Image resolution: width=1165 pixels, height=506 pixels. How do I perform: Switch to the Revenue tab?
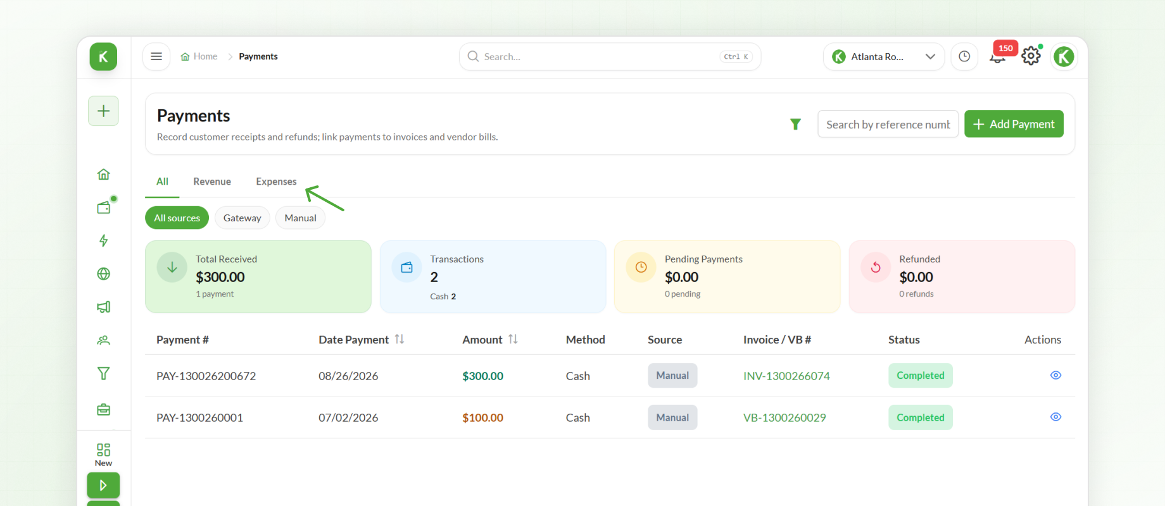click(x=212, y=182)
